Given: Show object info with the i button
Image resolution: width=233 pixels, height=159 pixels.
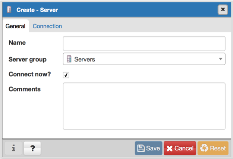Looking at the screenshot, I should tap(13, 148).
